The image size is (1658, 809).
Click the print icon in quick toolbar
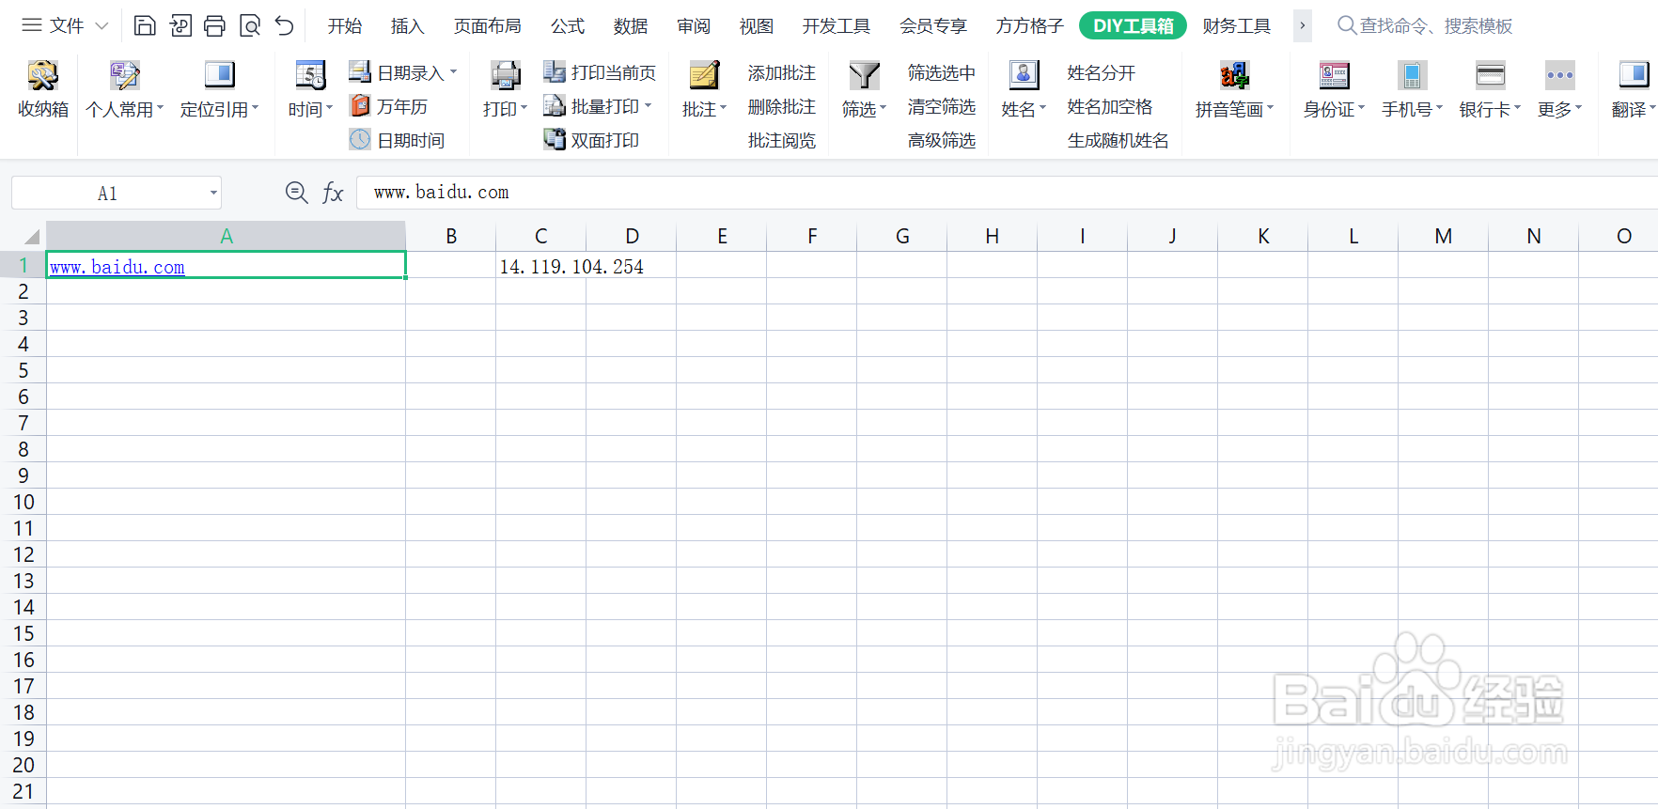[214, 25]
